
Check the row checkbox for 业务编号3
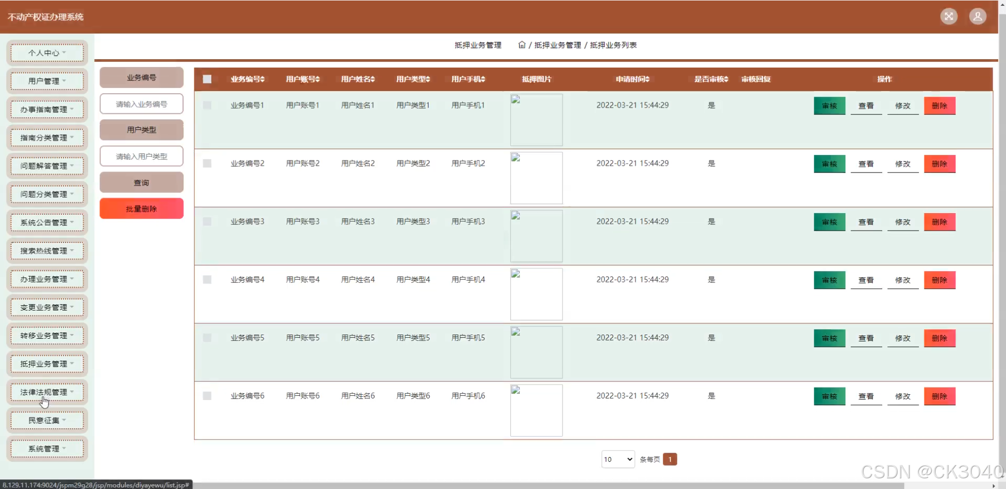207,222
